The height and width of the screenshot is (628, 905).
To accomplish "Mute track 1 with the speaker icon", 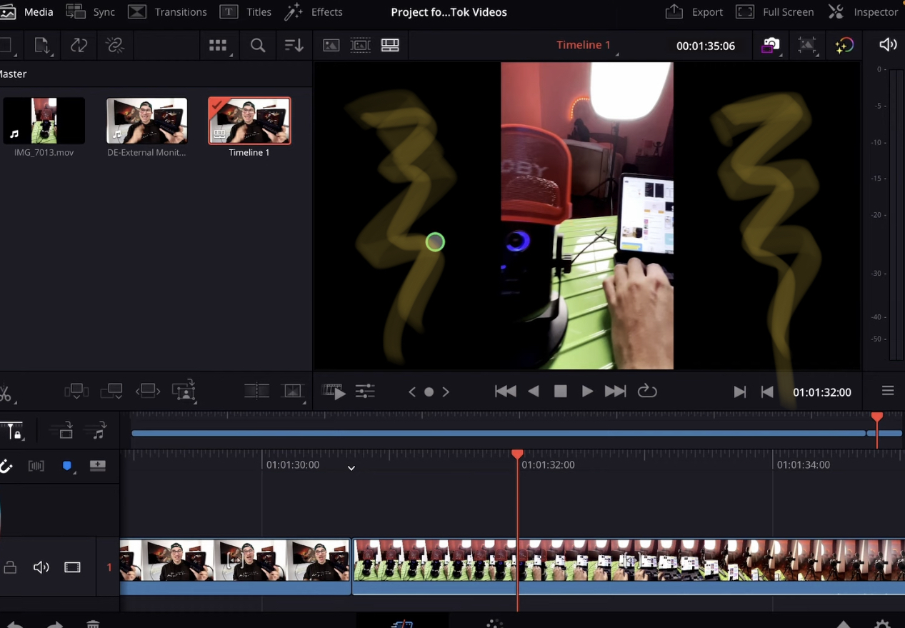I will pos(41,567).
